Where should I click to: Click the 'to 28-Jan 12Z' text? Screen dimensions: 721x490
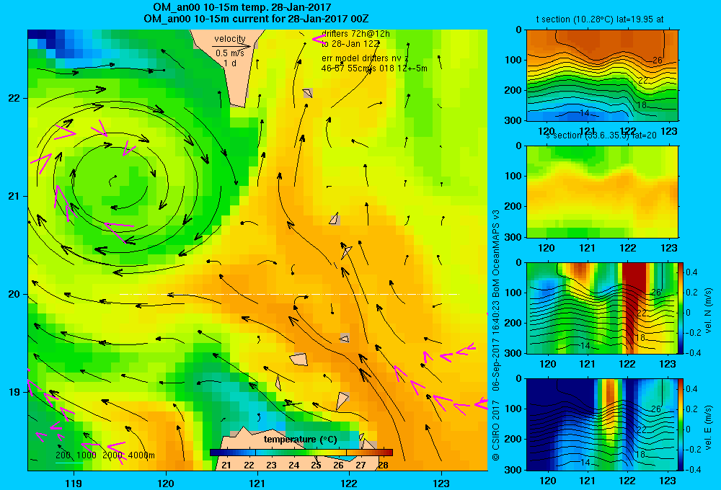[x=351, y=44]
